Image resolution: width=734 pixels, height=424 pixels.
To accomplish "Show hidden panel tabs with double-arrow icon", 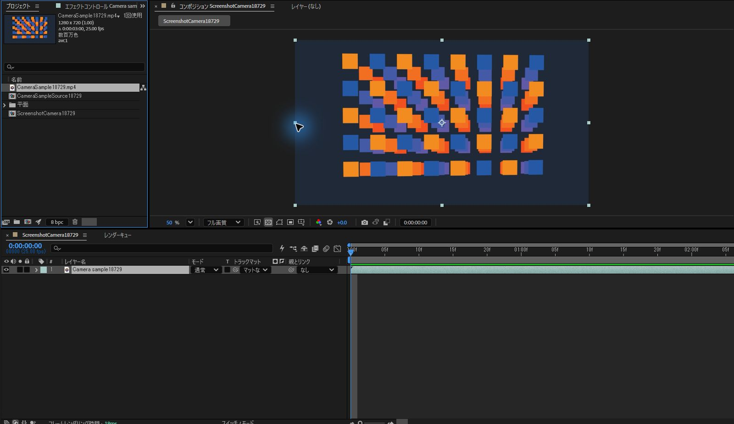I will click(x=143, y=6).
